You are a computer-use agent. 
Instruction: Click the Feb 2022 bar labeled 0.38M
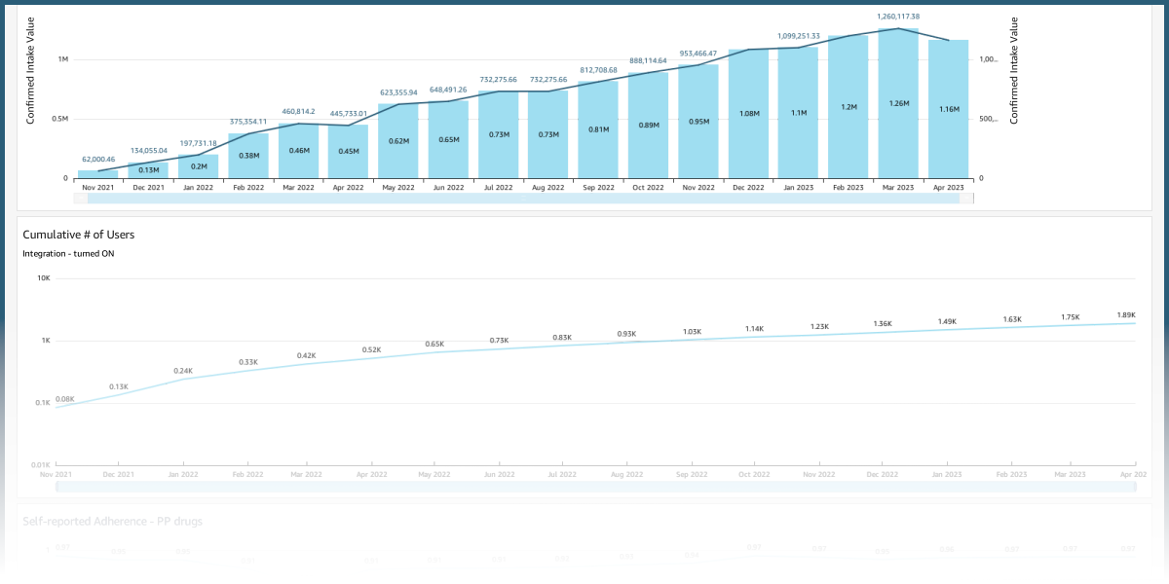pos(248,156)
